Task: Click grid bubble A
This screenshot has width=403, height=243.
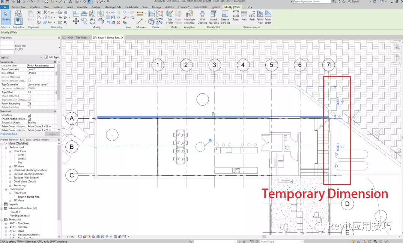Action: click(72, 119)
